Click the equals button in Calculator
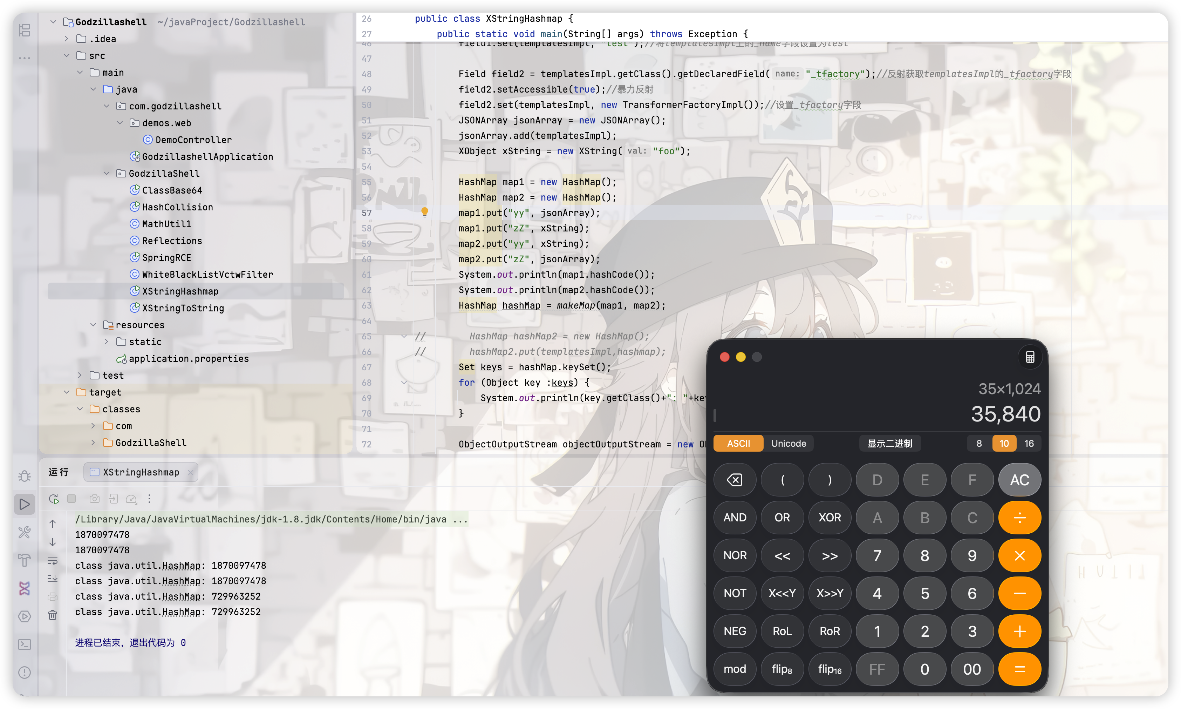This screenshot has height=709, width=1181. click(x=1019, y=669)
